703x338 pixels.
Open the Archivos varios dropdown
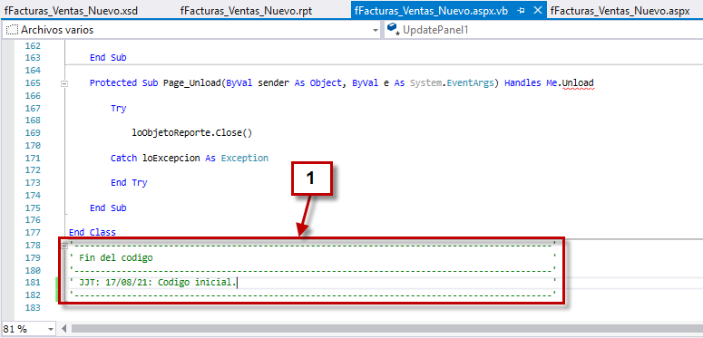coord(376,31)
